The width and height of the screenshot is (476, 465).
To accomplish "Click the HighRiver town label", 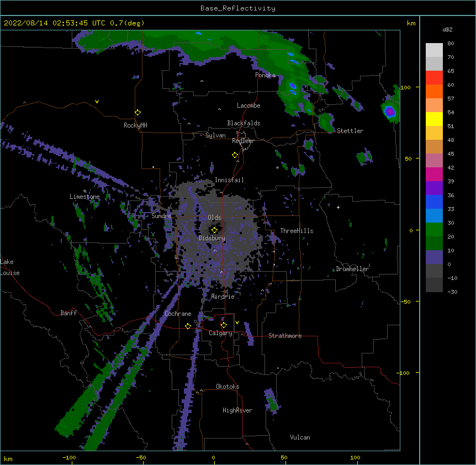I will [237, 410].
